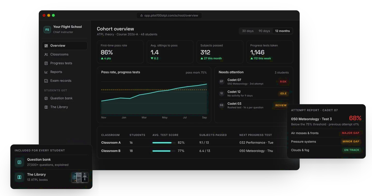This screenshot has width=372, height=196.
Task: Click the Classroom A row name
Action: point(111,143)
